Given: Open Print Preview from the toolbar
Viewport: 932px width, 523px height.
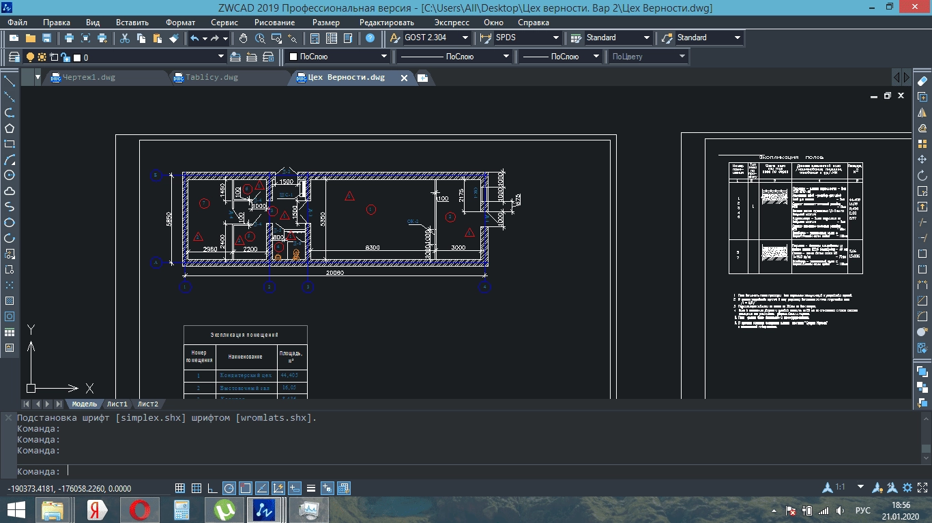Looking at the screenshot, I should 85,38.
